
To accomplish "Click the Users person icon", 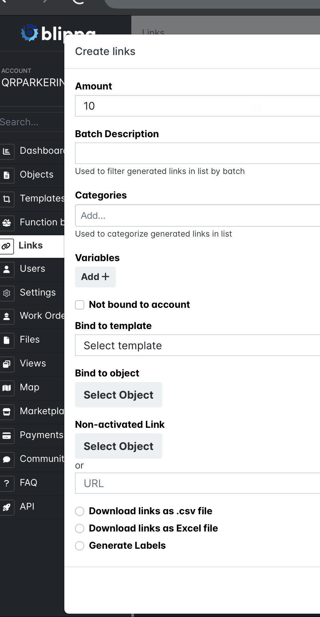I will point(7,269).
